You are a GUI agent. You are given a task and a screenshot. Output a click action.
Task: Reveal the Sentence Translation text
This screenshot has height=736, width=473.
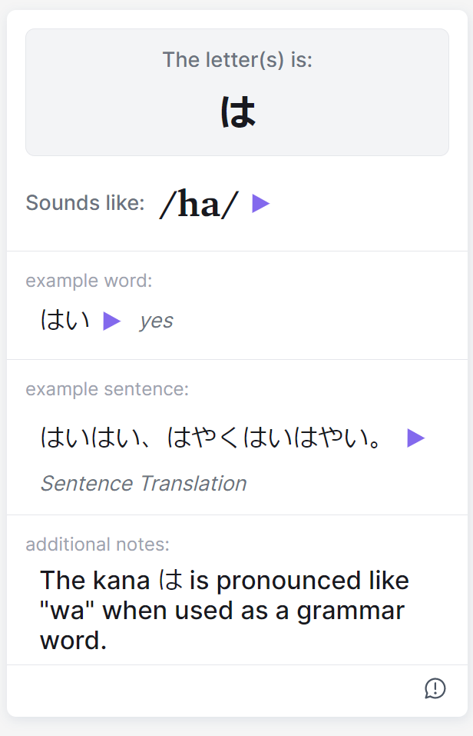pyautogui.click(x=144, y=483)
